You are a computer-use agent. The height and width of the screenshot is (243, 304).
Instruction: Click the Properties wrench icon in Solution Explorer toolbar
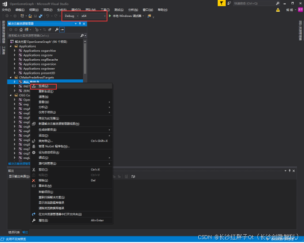point(57,30)
